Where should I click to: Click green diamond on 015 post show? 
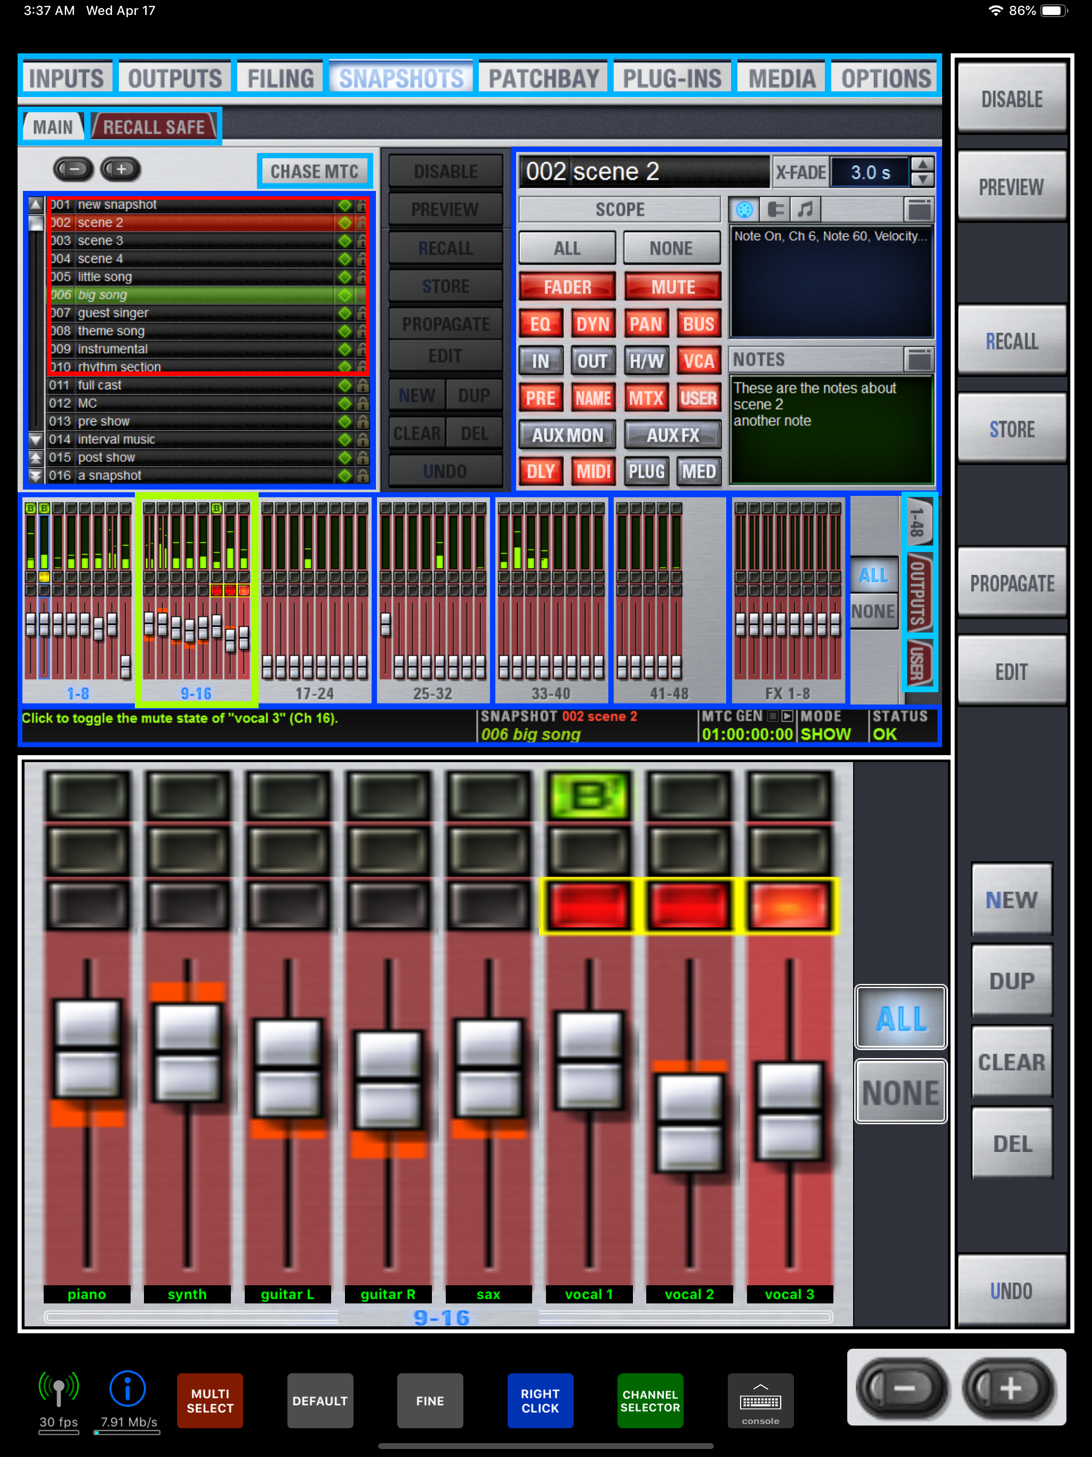point(344,458)
